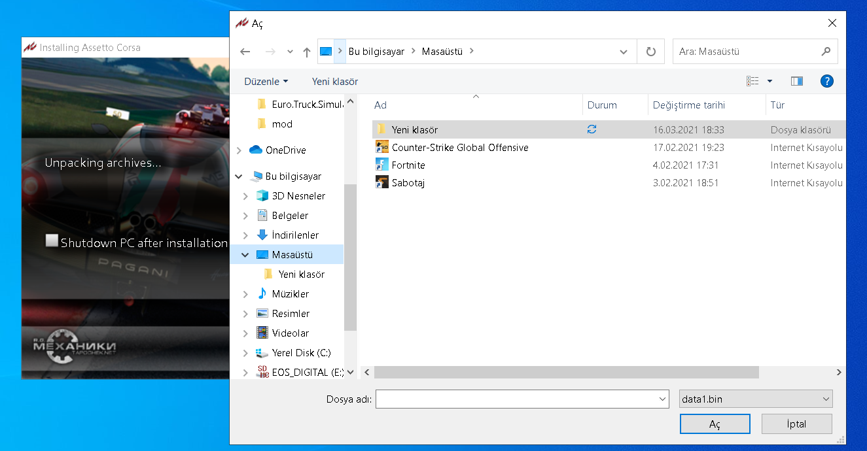
Task: Click the horizontal scrollbar of file list
Action: pos(566,372)
